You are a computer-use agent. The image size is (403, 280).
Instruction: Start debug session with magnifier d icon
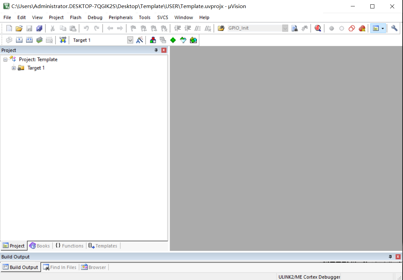point(318,28)
